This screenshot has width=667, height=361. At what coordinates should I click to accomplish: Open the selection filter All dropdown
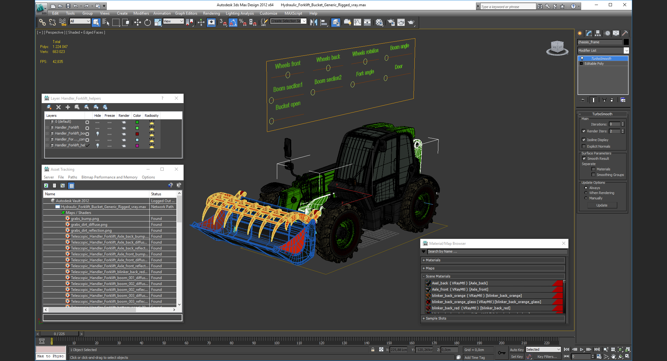80,21
